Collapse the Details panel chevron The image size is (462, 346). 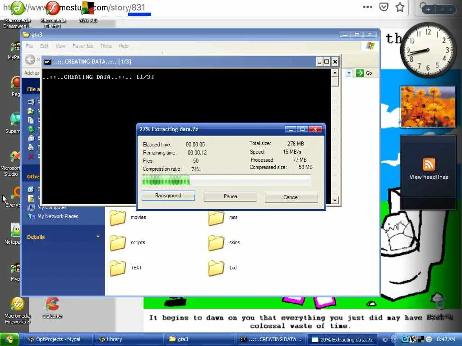[x=98, y=237]
